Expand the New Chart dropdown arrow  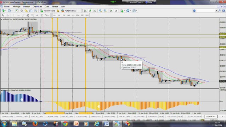click(x=6, y=11)
